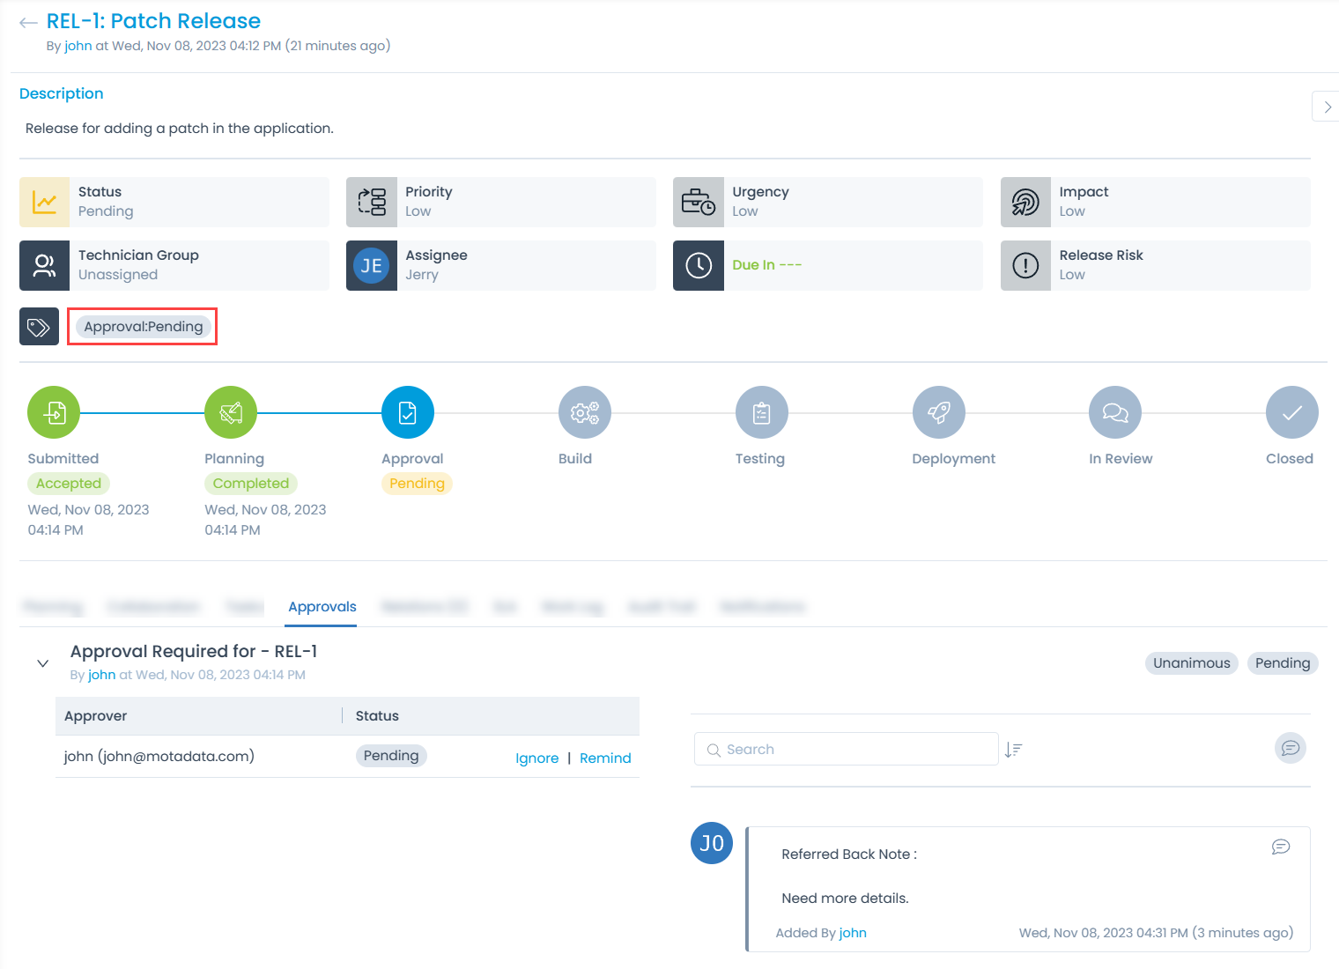Image resolution: width=1339 pixels, height=969 pixels.
Task: Select the Deployment rocket icon
Action: (x=939, y=412)
